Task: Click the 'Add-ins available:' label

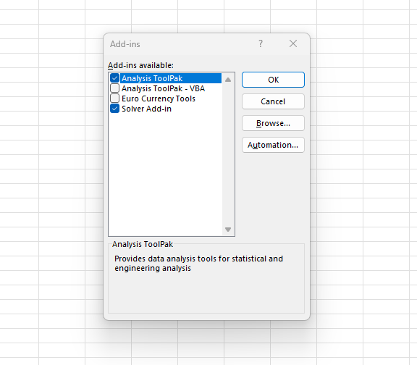Action: point(140,65)
